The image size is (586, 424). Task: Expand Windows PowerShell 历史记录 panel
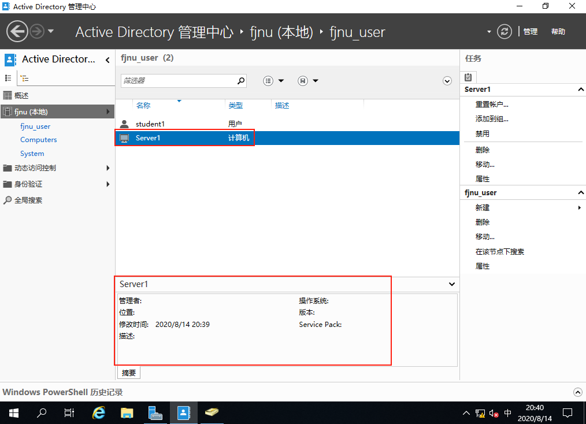[x=577, y=392]
